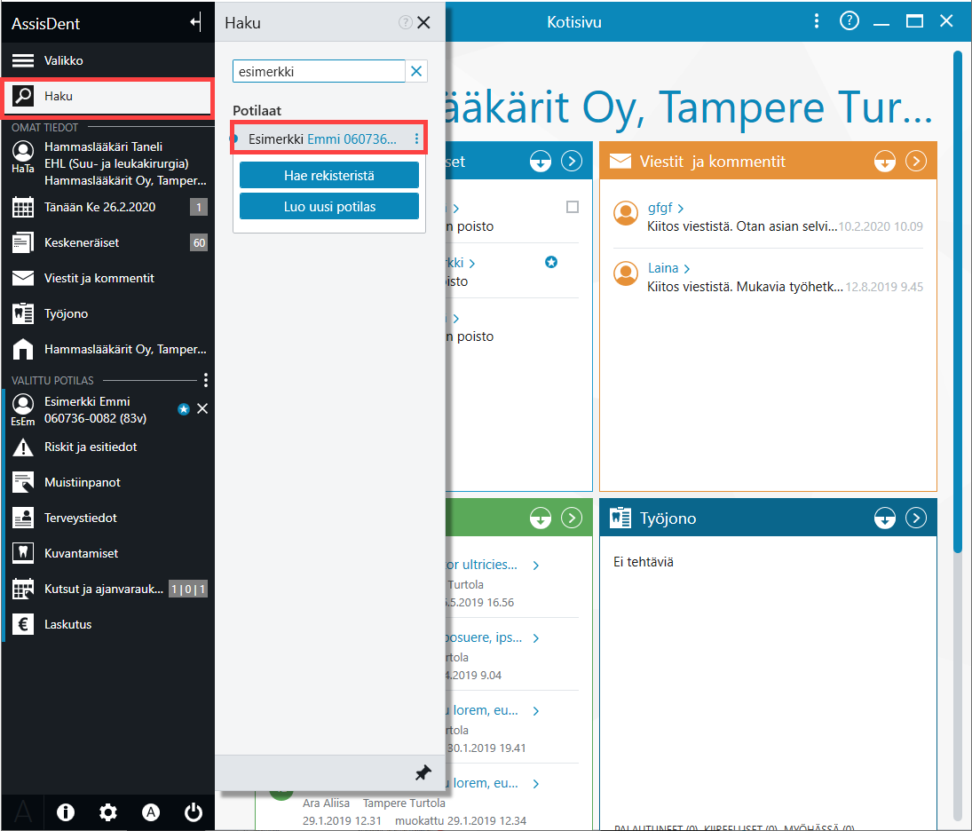Click the Kotisivu vertical scrollbar
This screenshot has height=831, width=972.
[x=957, y=301]
